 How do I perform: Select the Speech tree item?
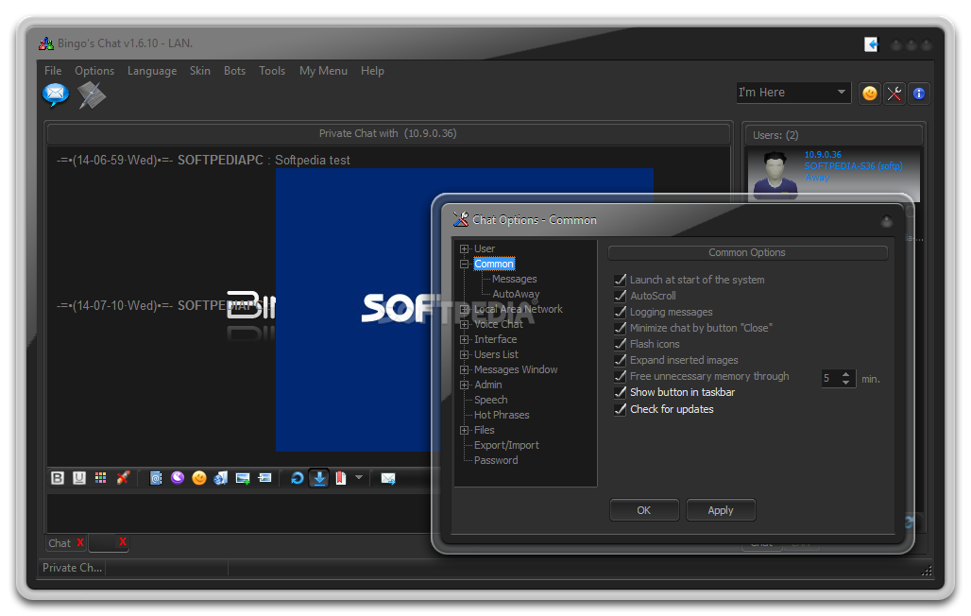[x=490, y=400]
